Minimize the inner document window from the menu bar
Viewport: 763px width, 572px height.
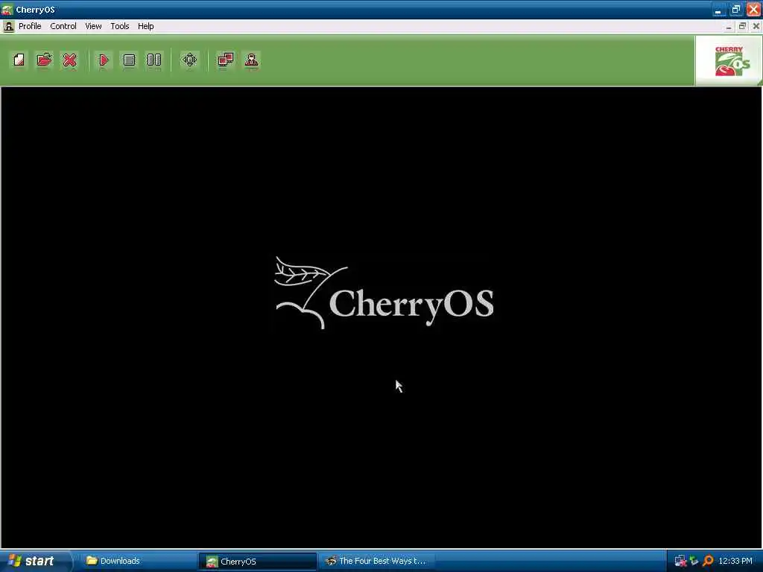click(729, 26)
